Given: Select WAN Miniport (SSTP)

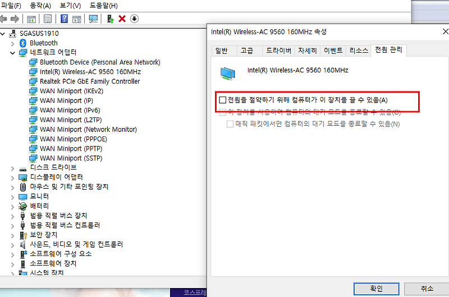Looking at the screenshot, I should [x=71, y=158].
